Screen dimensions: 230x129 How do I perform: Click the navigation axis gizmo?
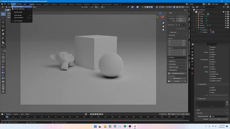[160, 17]
